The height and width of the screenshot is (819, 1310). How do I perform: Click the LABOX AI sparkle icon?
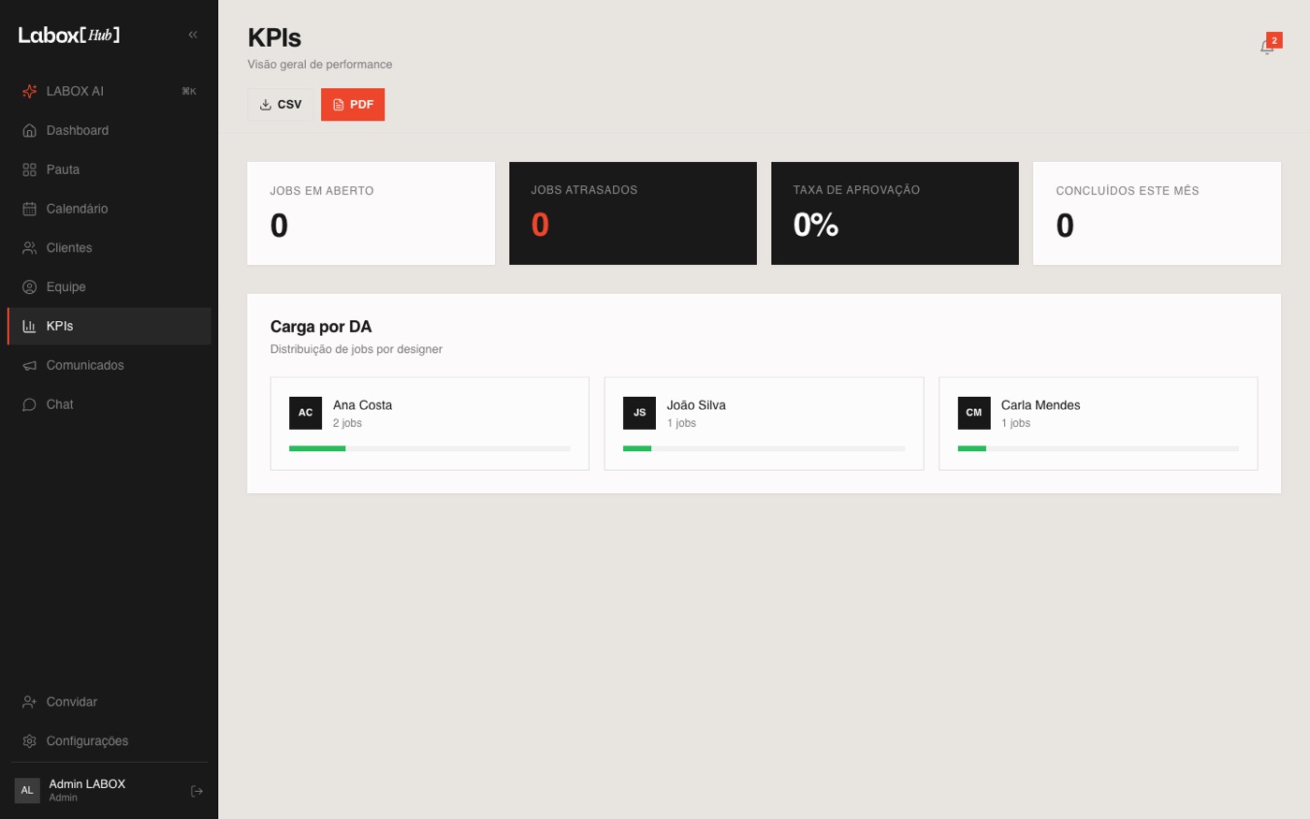[x=29, y=91]
